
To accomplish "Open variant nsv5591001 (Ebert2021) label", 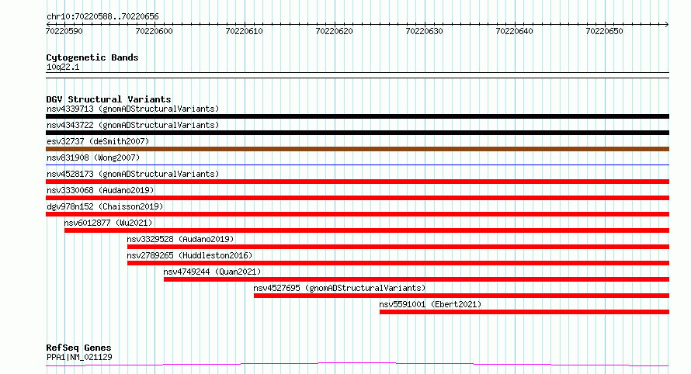I will [x=430, y=304].
